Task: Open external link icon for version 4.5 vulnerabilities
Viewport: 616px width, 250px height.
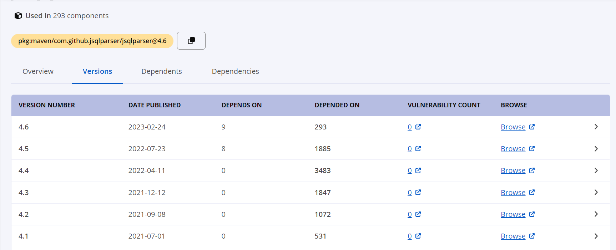Action: pyautogui.click(x=418, y=149)
